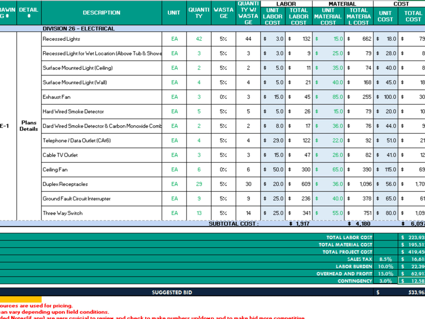
Task: Click the Ceiling Fan description cell
Action: (x=102, y=170)
